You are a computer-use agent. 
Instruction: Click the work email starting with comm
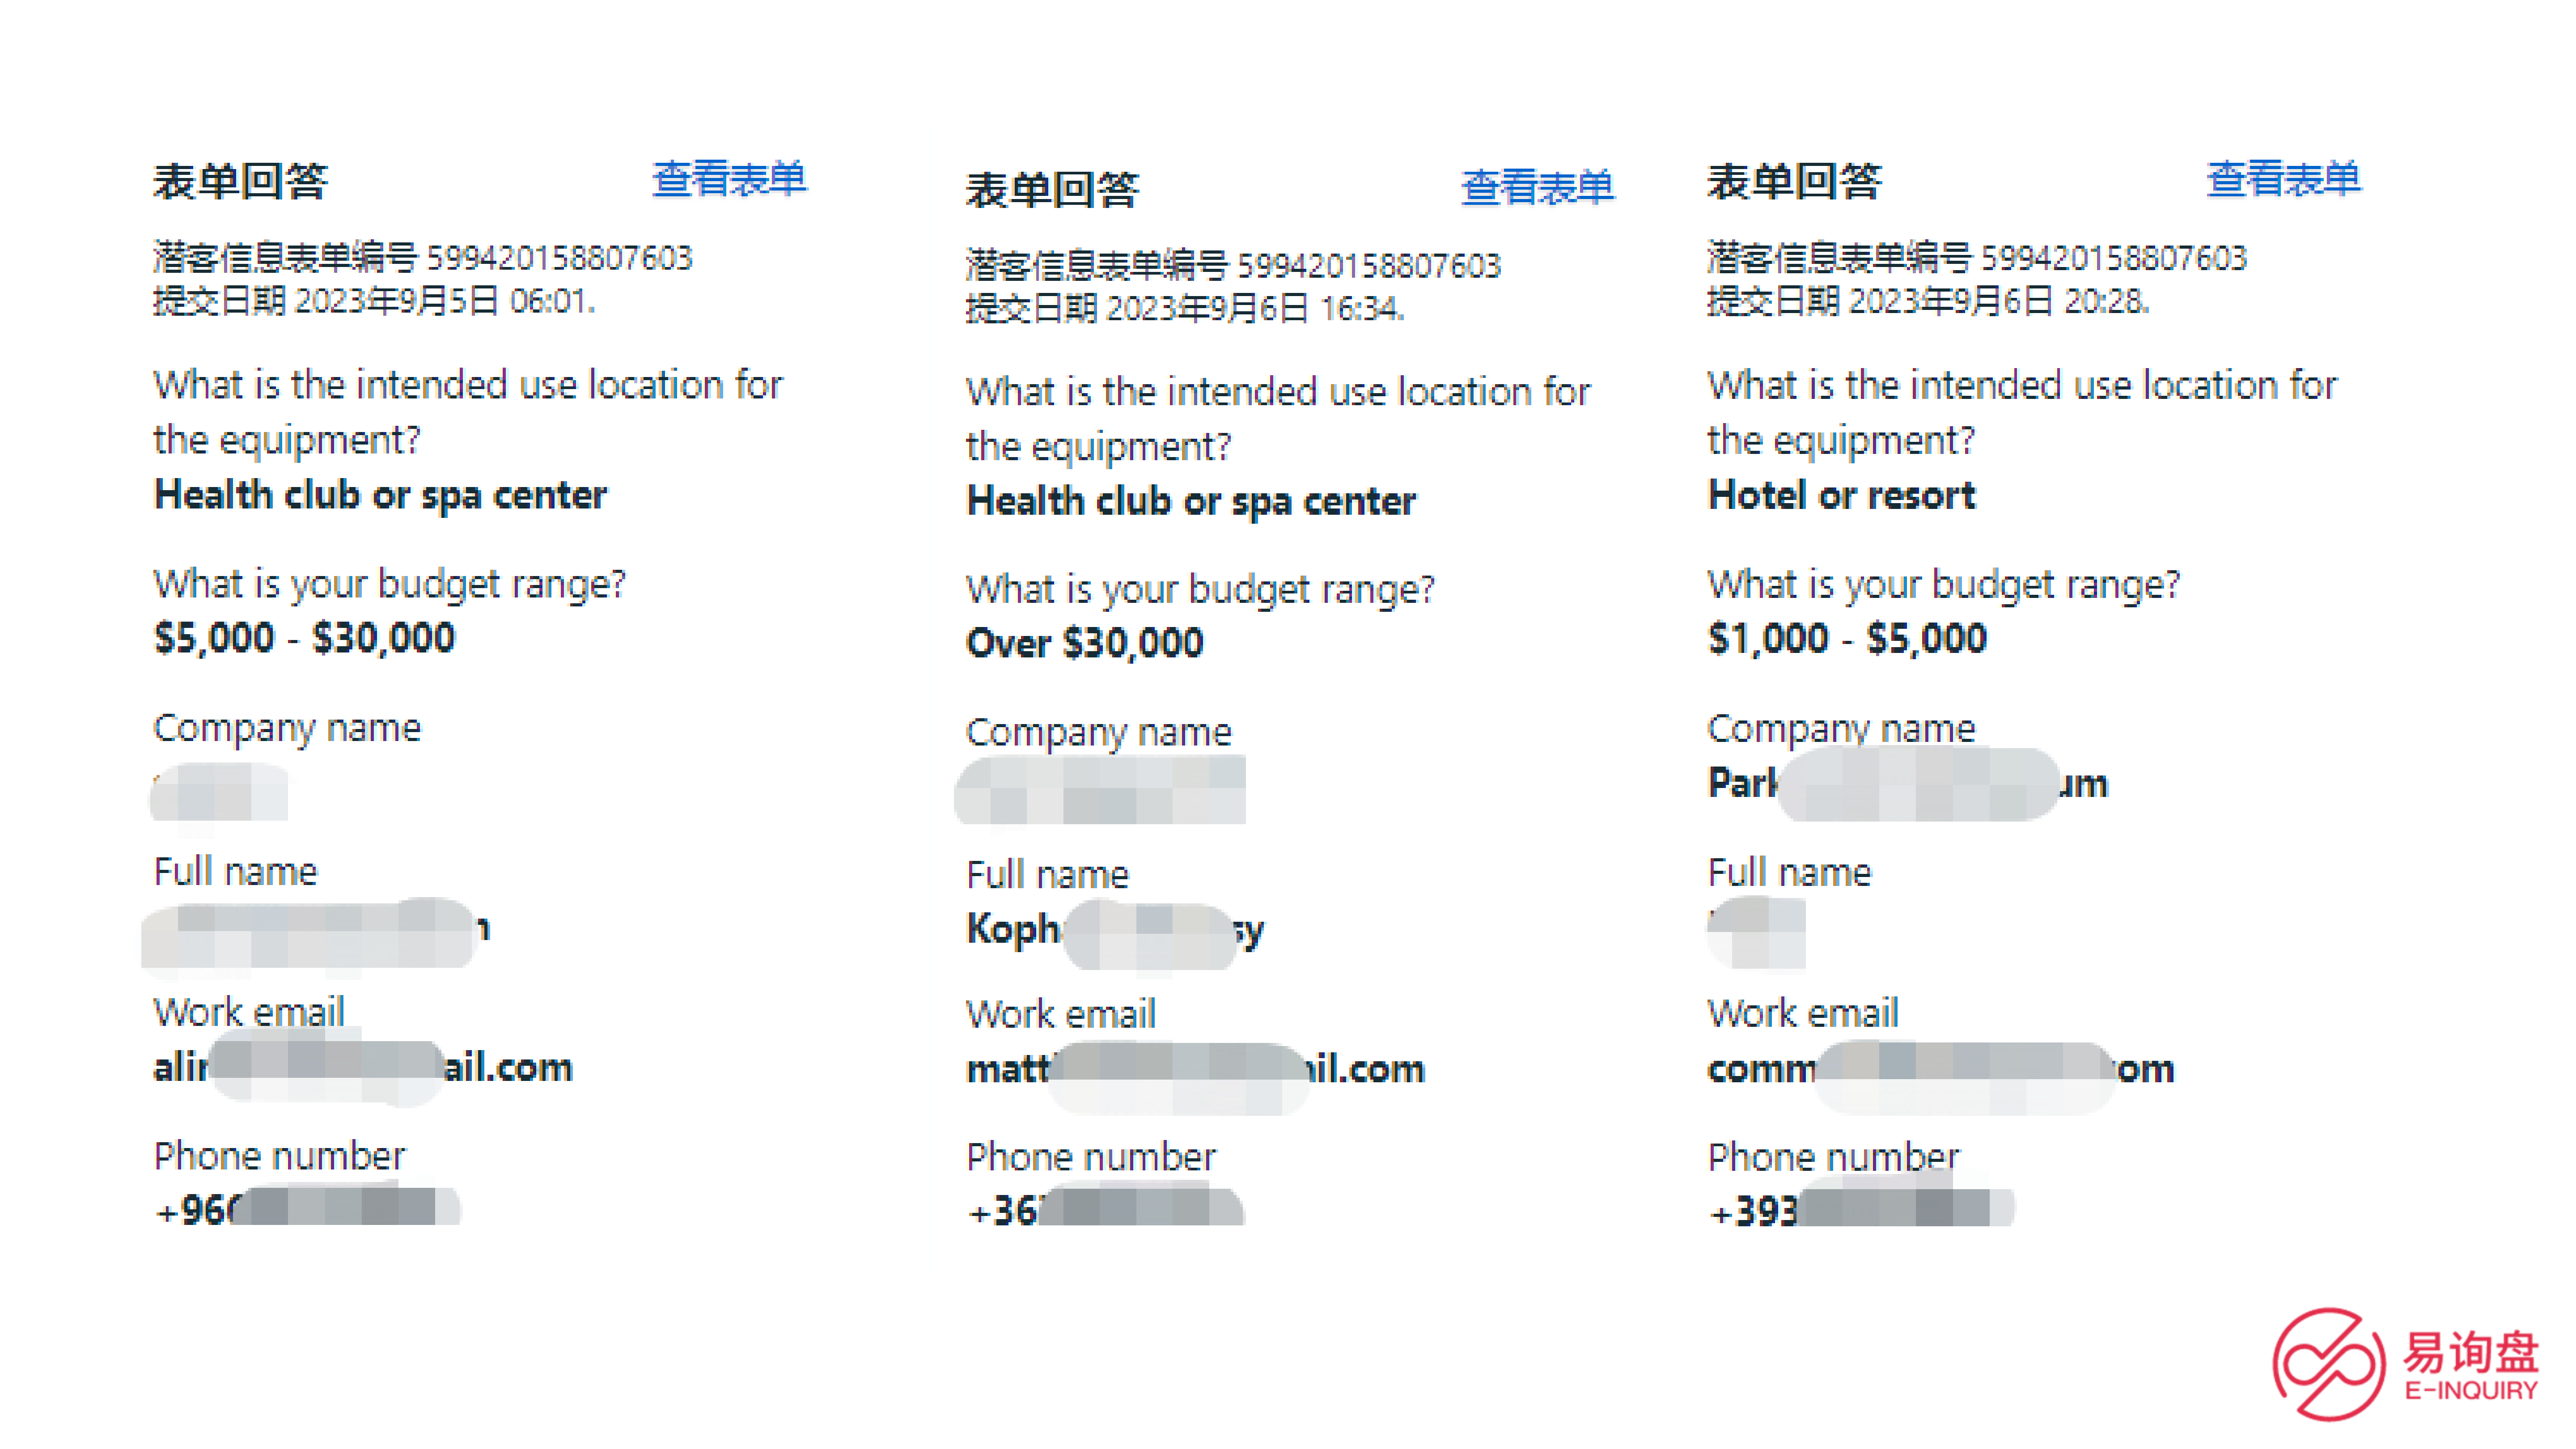tap(1941, 1069)
